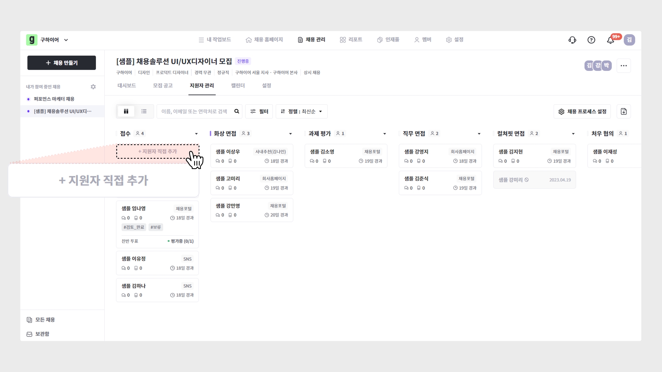Open rejected applicant card 샘플 강미리
Screen dimensions: 662x372
534,180
